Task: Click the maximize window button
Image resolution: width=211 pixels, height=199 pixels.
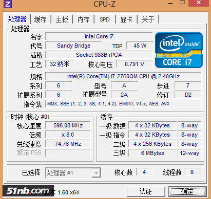Action: [182, 2]
